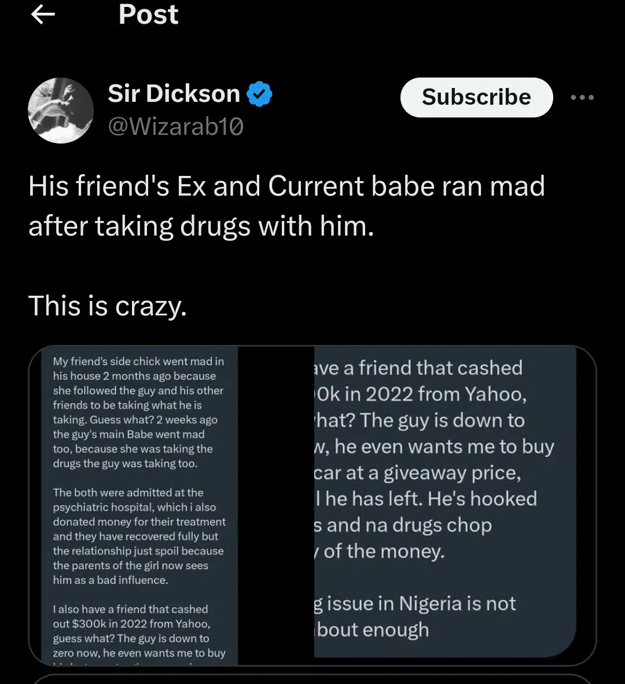Click the "cashed out $300k" paragraph in left image

pos(139,631)
